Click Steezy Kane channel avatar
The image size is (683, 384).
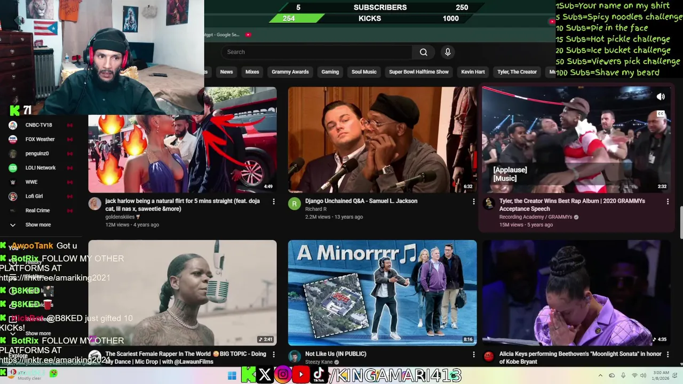point(295,356)
